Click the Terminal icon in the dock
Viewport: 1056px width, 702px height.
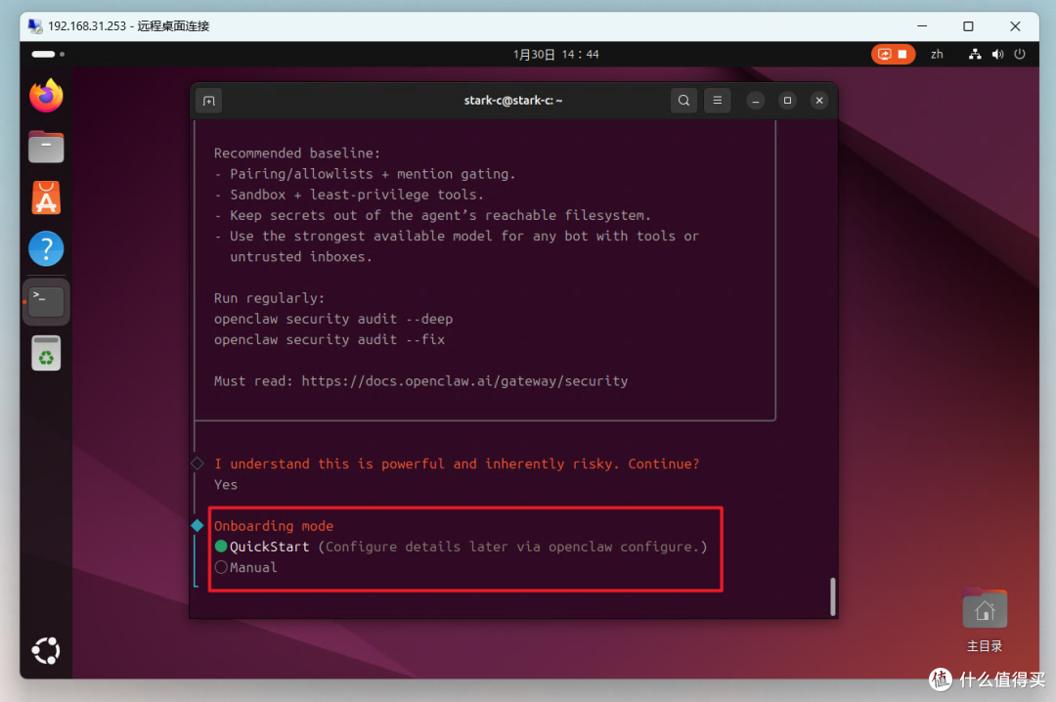click(46, 301)
